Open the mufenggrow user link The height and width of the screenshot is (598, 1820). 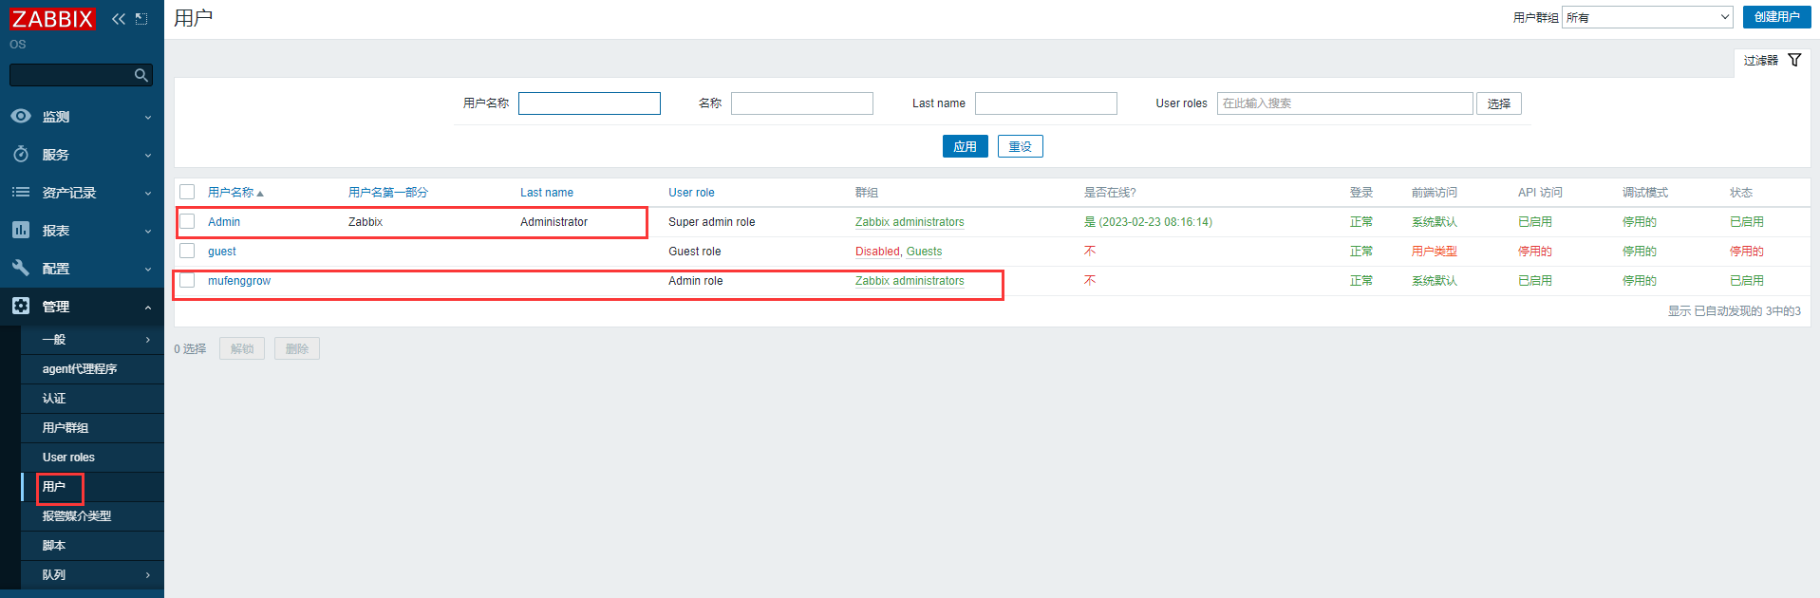239,281
